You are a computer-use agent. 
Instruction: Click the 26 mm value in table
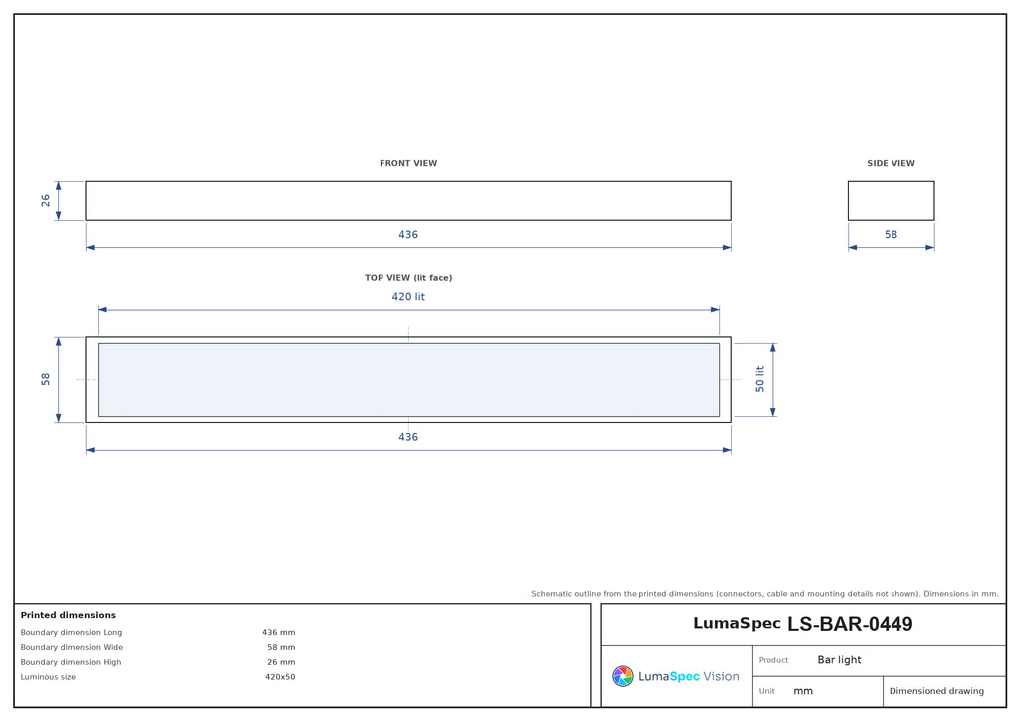[281, 662]
